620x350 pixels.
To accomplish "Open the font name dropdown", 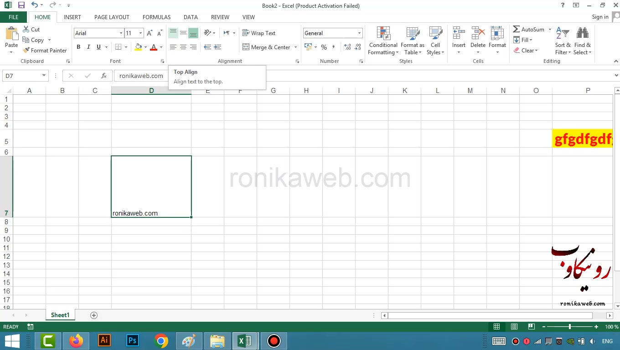I will (121, 33).
